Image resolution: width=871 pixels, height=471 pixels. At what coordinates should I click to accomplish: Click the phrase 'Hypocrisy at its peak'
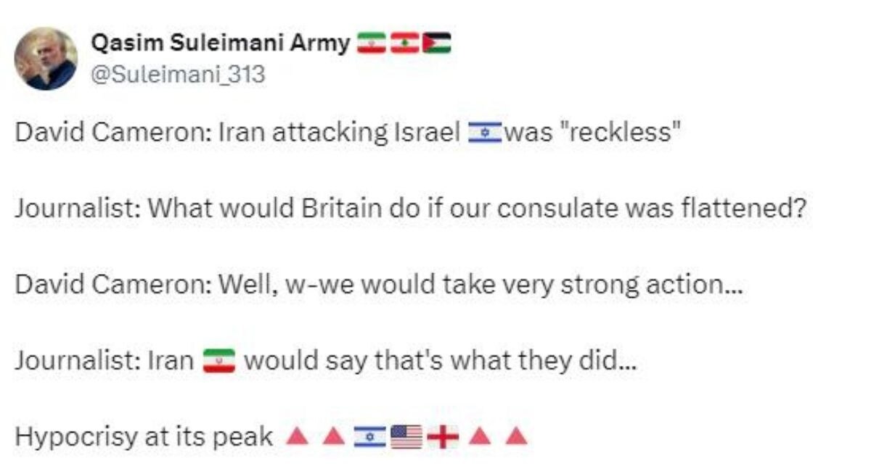[143, 436]
